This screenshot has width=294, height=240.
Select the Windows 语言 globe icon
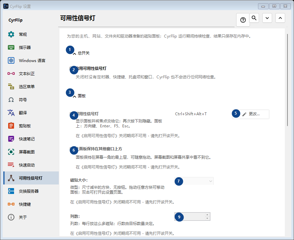(x=11, y=60)
